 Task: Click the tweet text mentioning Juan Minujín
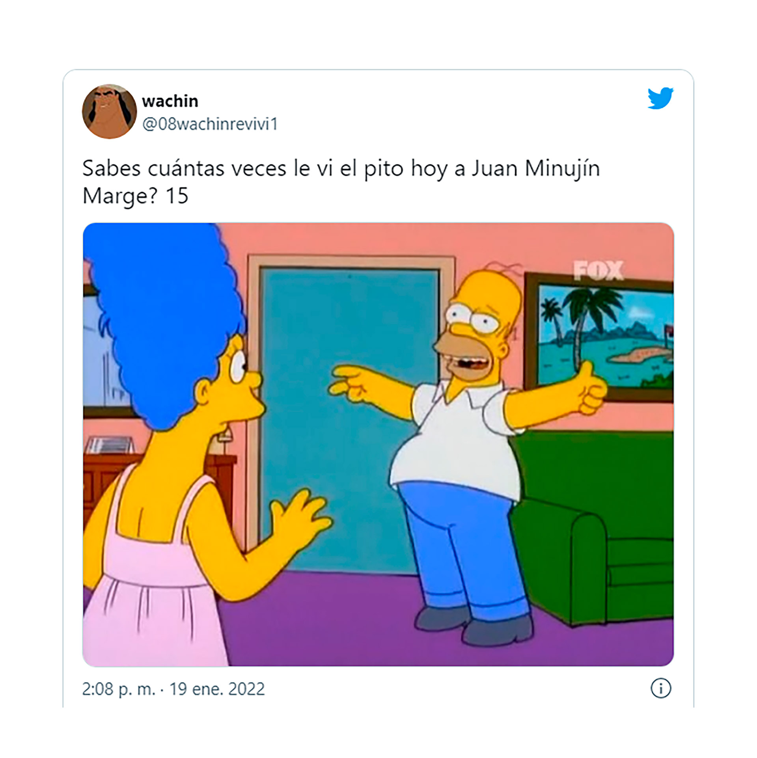pos(341,169)
